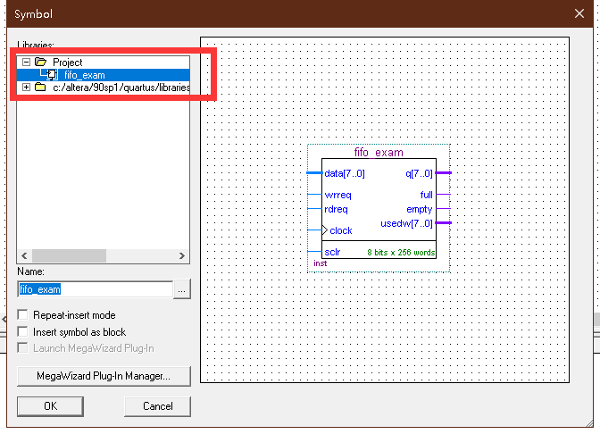Viewport: 600px width, 434px height.
Task: Enable Repeat-insert mode checkbox
Action: coord(22,315)
